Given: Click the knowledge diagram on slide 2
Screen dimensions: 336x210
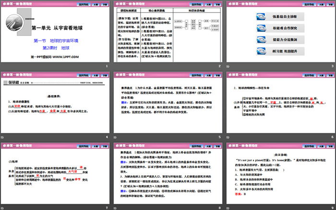Looking at the screenshot, I should click(x=196, y=25).
